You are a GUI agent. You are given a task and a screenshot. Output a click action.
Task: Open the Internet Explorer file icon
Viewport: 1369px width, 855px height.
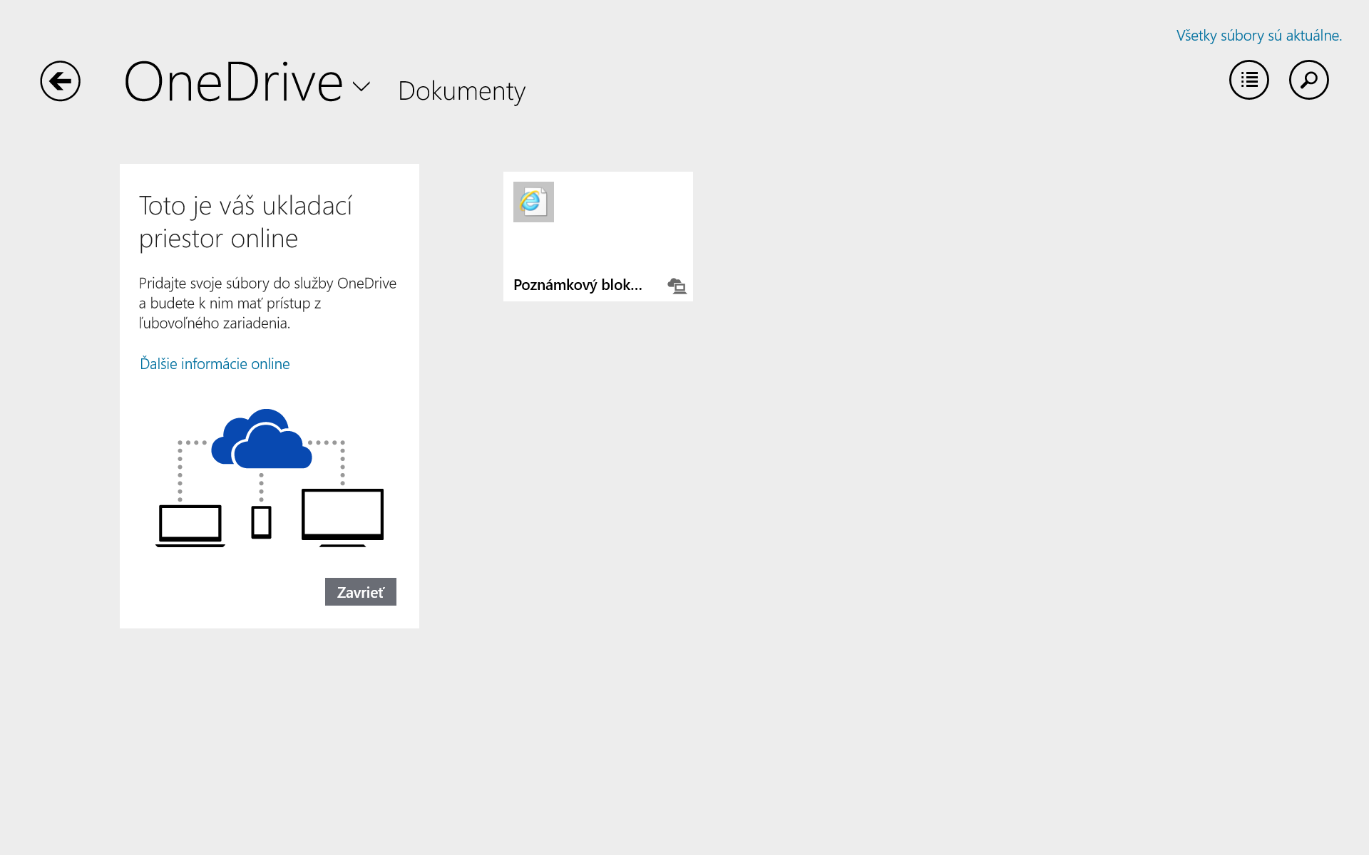tap(533, 202)
